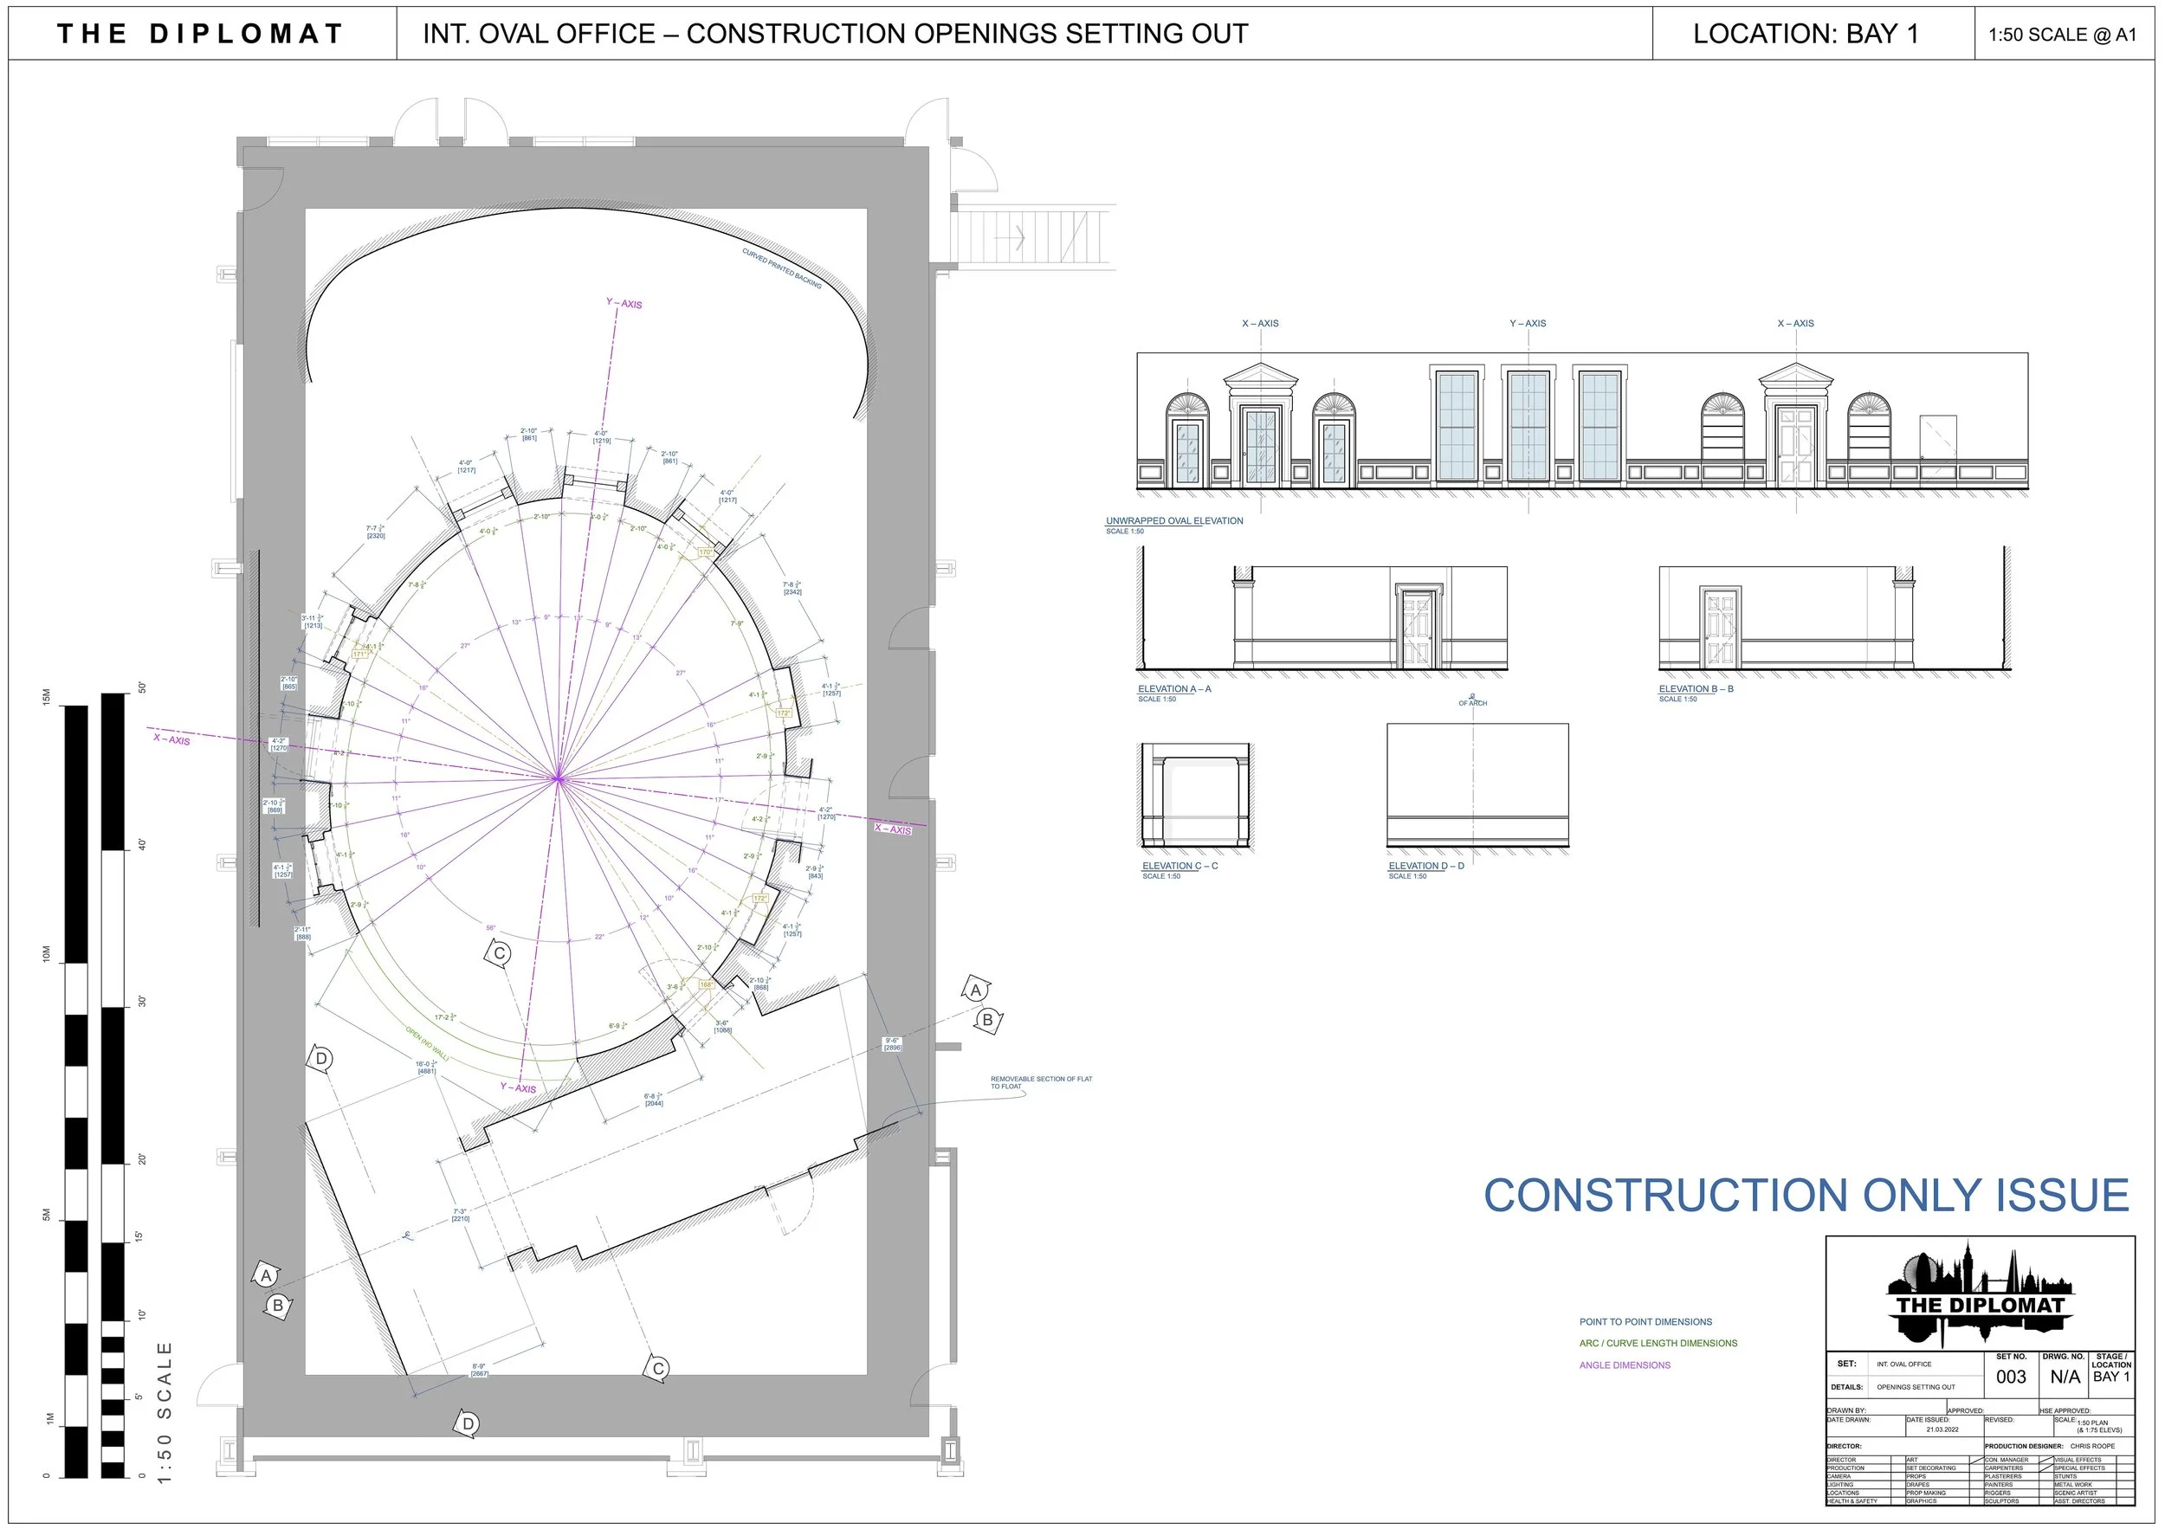Click section marker D on the left plan side

pos(321,1058)
